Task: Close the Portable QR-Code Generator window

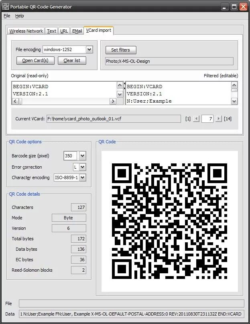Action: pos(244,7)
